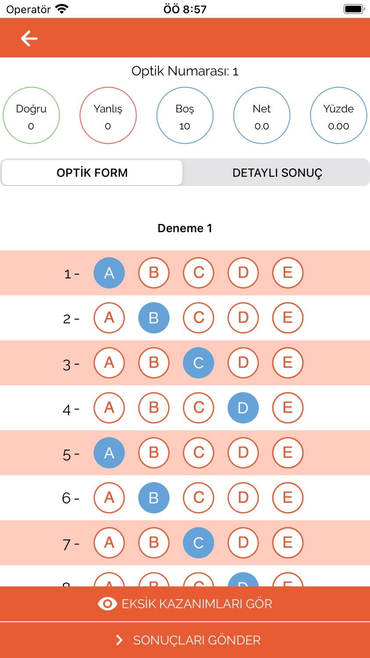Tap SONUÇLARI GÖNDER button
Viewport: 370px width, 658px height.
185,640
